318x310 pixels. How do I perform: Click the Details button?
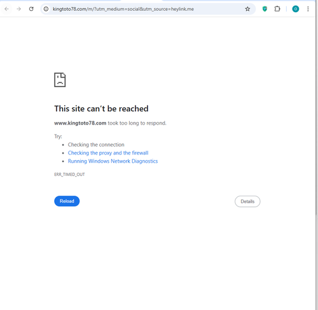click(x=247, y=201)
